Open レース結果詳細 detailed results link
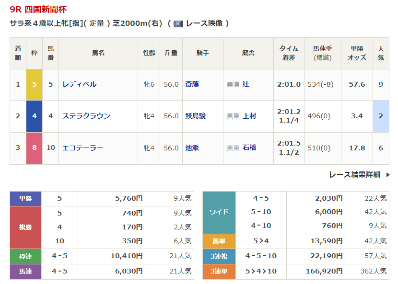The image size is (398, 284). (354, 175)
